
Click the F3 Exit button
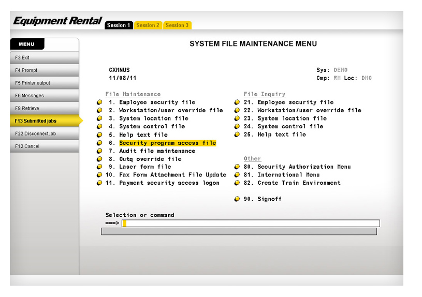45,57
